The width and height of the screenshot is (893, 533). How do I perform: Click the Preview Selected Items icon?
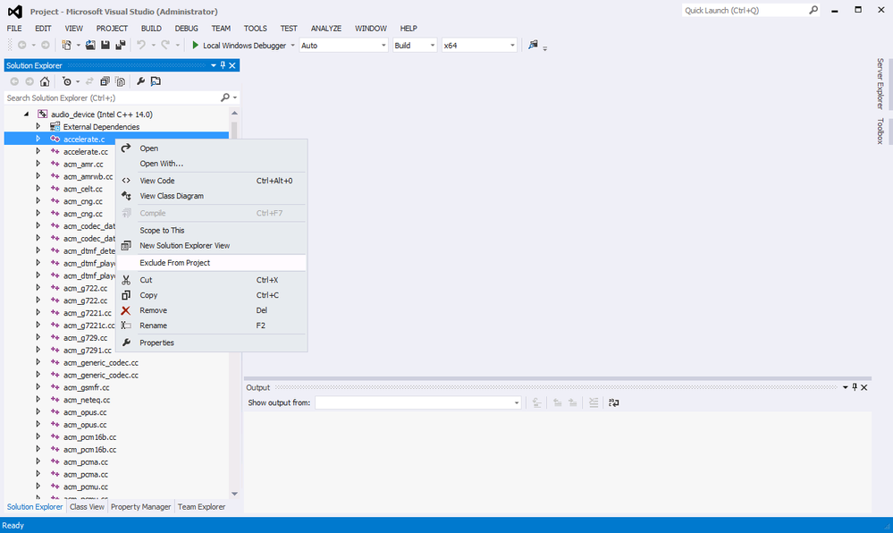click(x=156, y=81)
